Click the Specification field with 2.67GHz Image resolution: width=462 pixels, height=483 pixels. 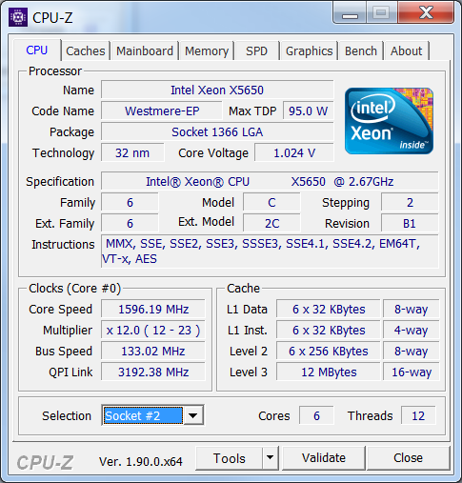[x=270, y=181]
